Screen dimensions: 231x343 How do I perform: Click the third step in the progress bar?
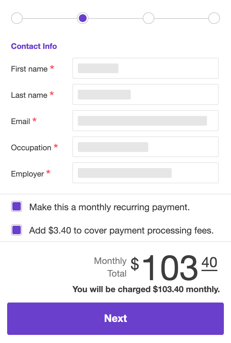coord(148,18)
